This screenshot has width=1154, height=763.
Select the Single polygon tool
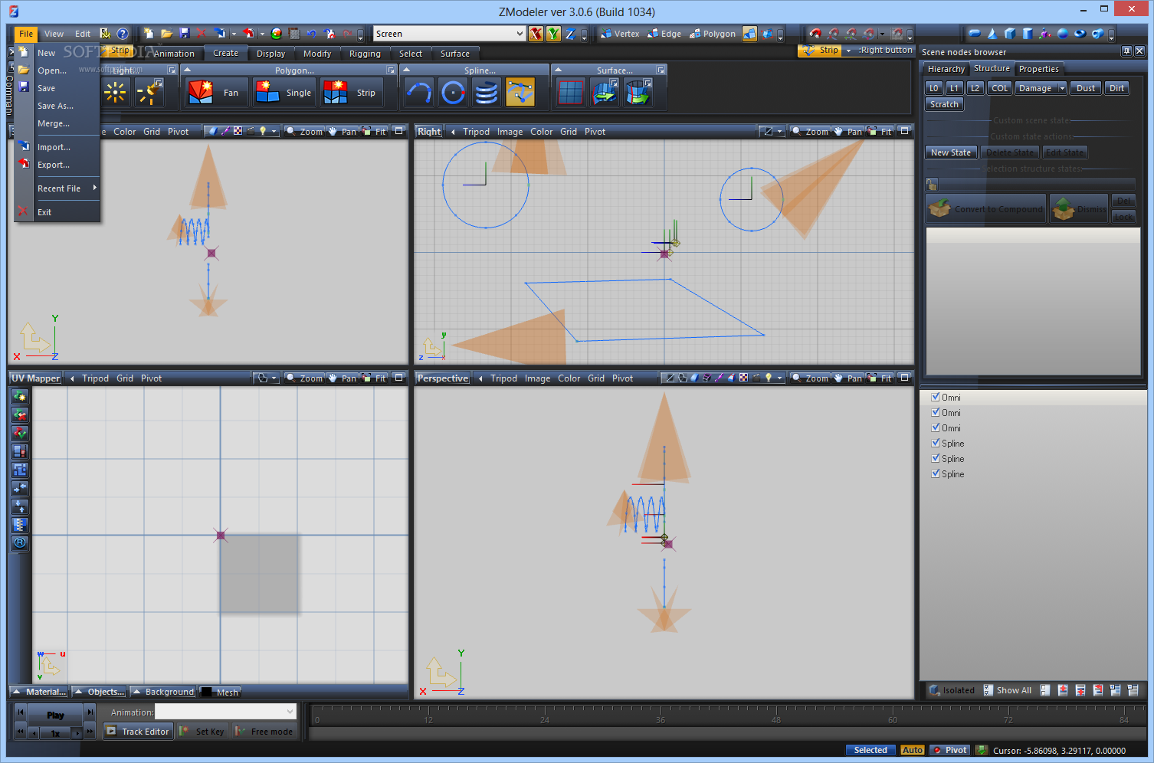click(x=284, y=93)
